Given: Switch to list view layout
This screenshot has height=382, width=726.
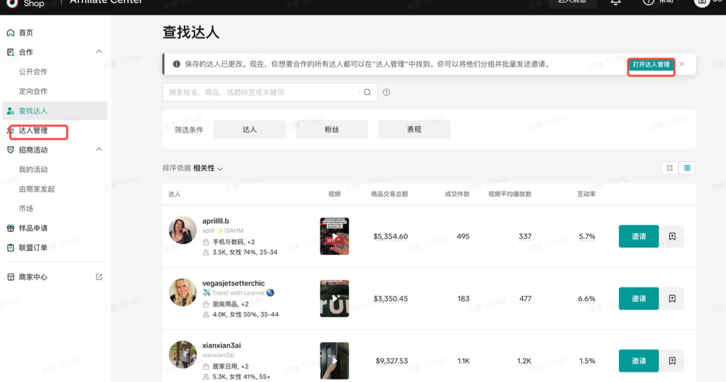Looking at the screenshot, I should coord(687,168).
